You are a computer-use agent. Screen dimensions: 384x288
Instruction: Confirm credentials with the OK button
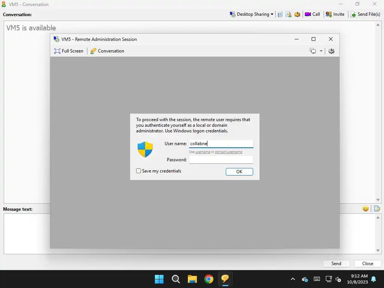coord(239,172)
